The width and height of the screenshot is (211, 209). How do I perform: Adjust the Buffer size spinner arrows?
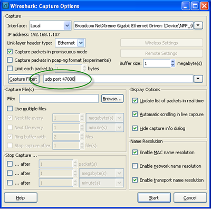click(x=173, y=63)
